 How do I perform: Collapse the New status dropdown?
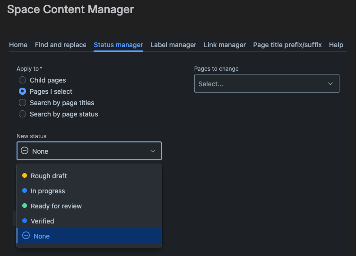coord(89,151)
